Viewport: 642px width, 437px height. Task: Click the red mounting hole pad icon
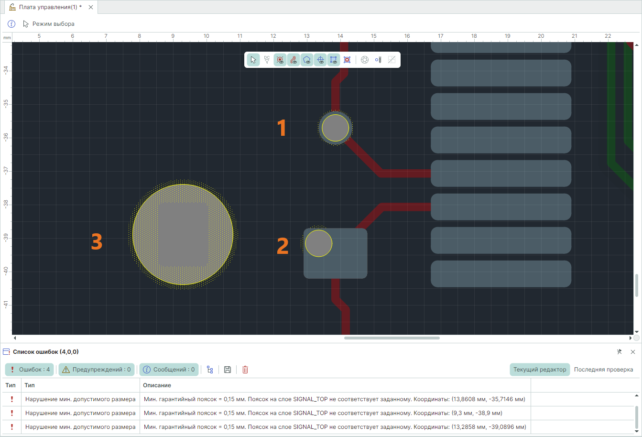(347, 60)
